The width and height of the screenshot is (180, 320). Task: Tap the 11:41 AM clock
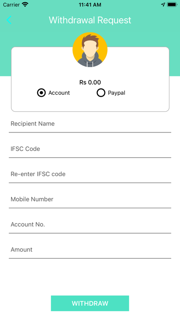click(90, 5)
